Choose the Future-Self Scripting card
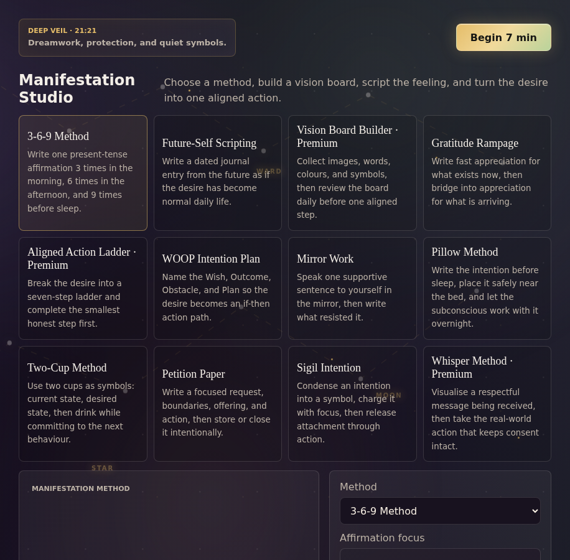Image resolution: width=570 pixels, height=560 pixels. click(218, 173)
